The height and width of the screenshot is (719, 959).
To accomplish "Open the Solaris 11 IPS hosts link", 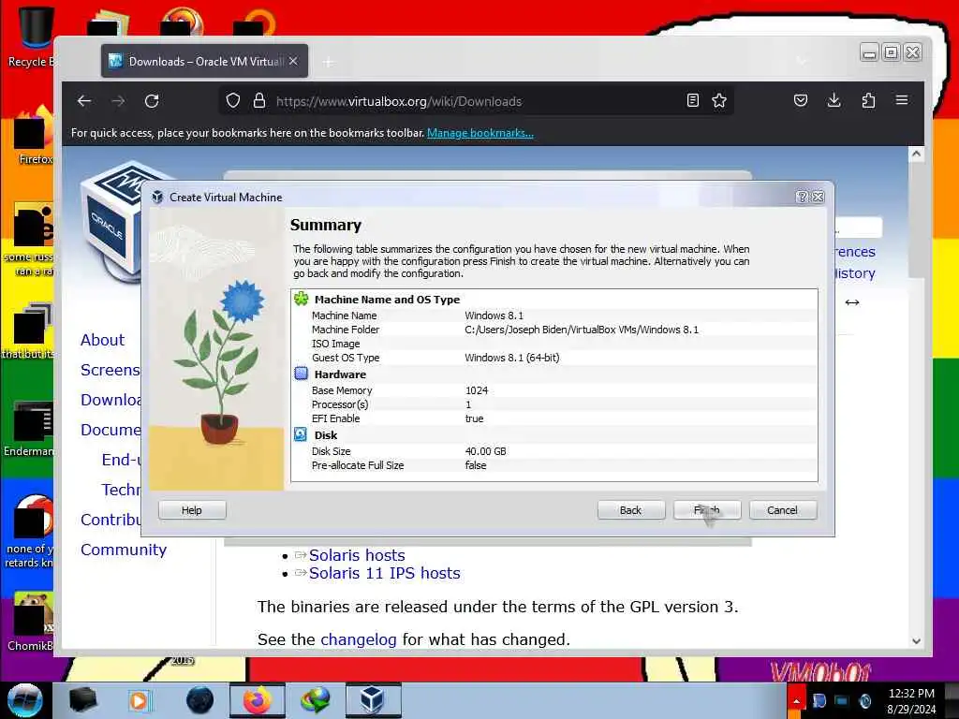I will click(x=384, y=573).
